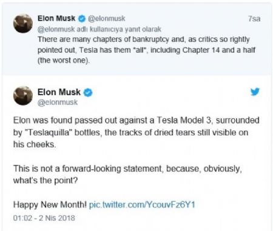Click the verified badge beside the main tweet name

pos(88,93)
